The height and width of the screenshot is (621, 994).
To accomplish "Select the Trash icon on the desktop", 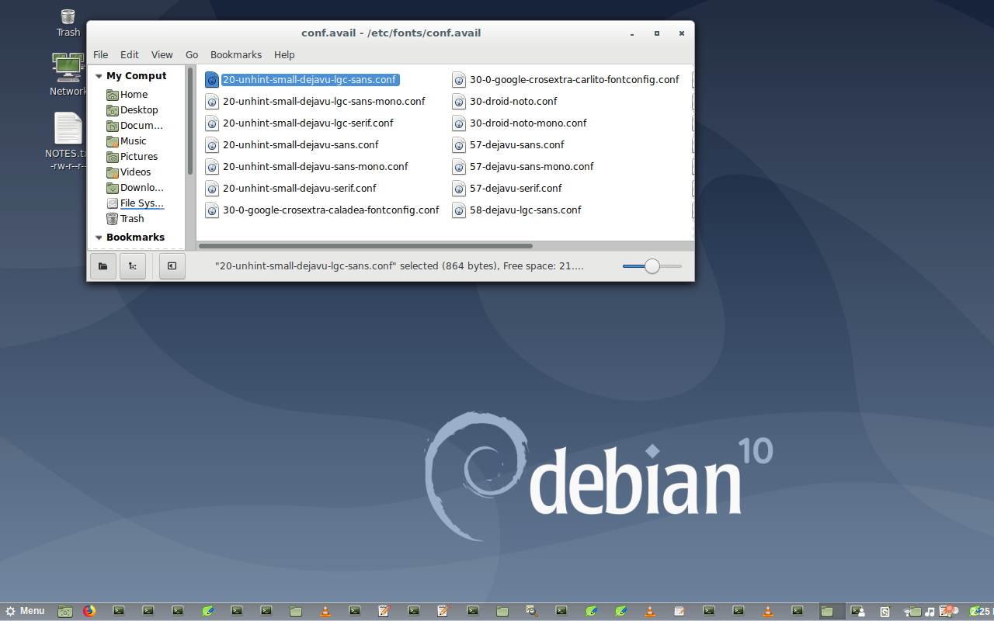I will point(68,23).
